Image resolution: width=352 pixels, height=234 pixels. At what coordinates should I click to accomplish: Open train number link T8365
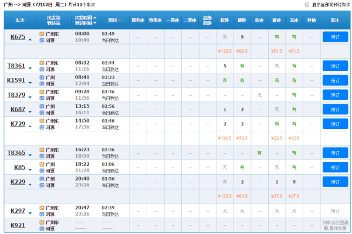pos(16,153)
